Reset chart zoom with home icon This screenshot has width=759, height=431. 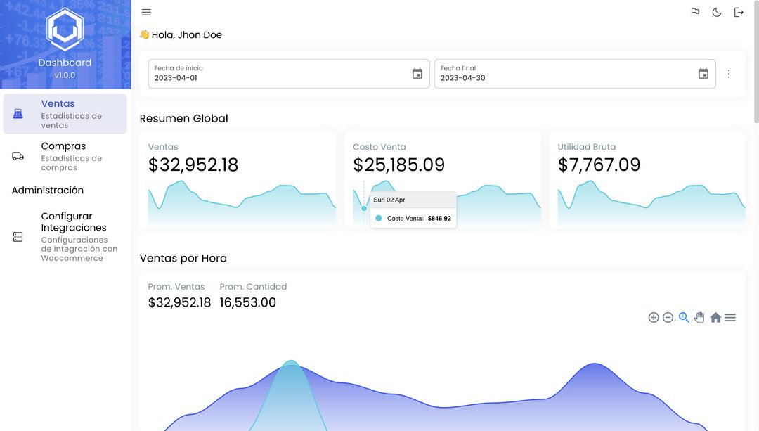(715, 318)
